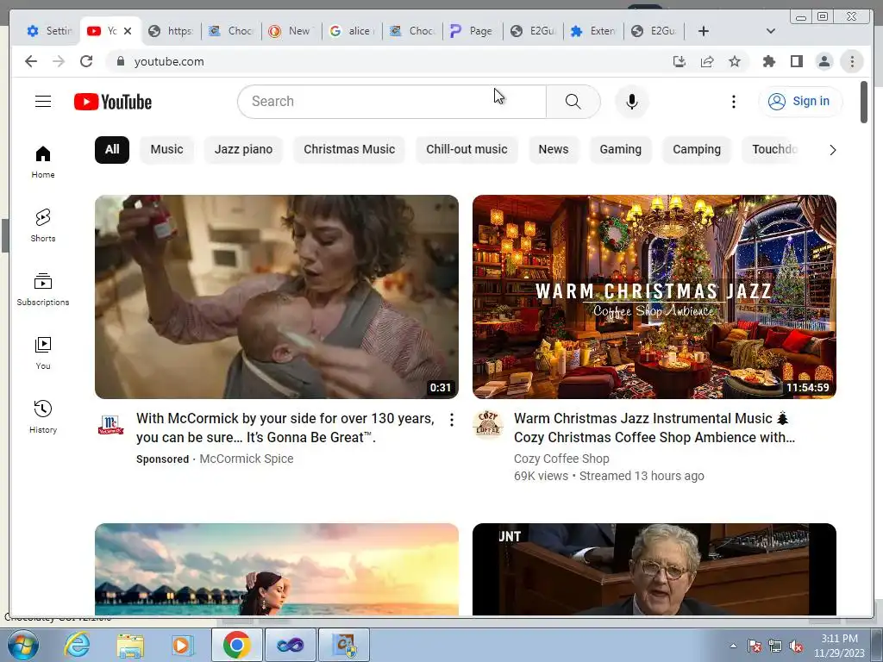Reload the YouTube page
The height and width of the screenshot is (662, 883).
coord(86,61)
